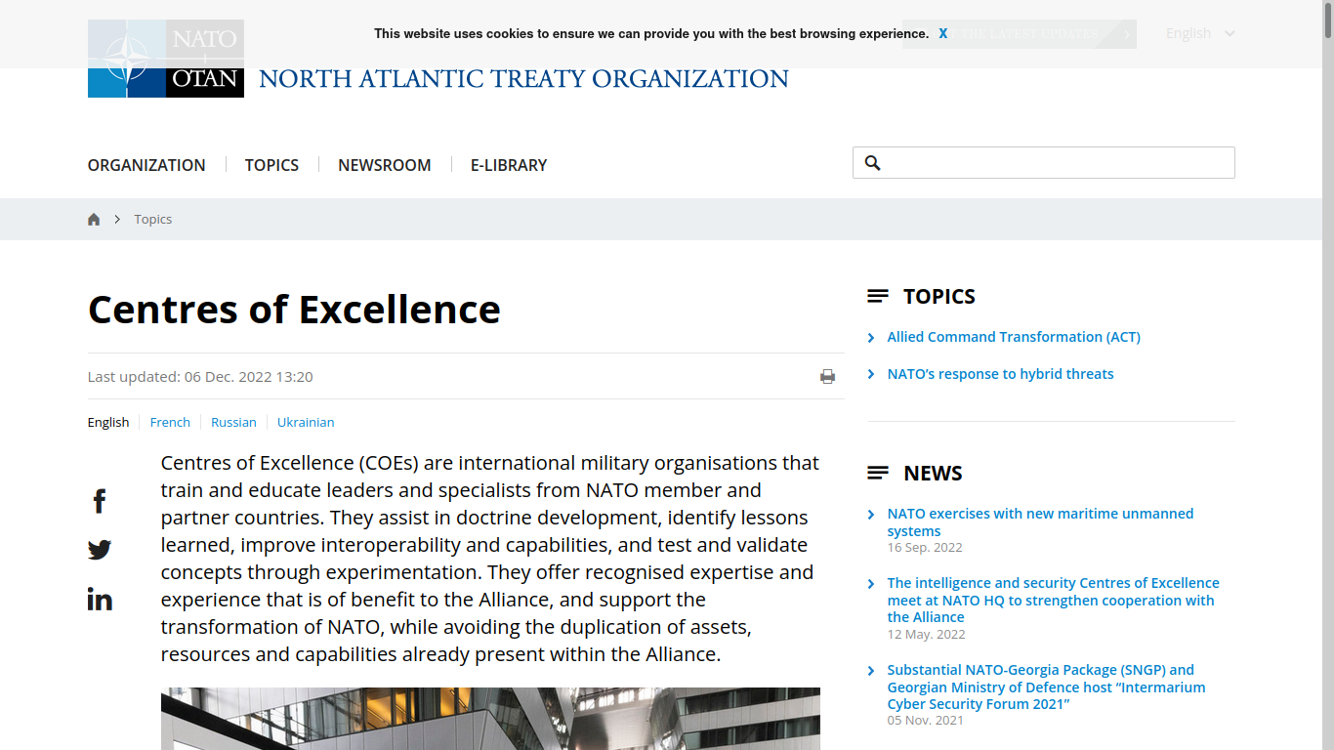The height and width of the screenshot is (750, 1334).
Task: Open the NEWSROOM menu
Action: pyautogui.click(x=385, y=165)
